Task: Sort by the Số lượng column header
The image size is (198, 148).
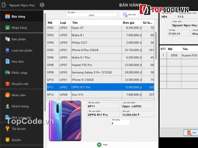Action: (148, 22)
